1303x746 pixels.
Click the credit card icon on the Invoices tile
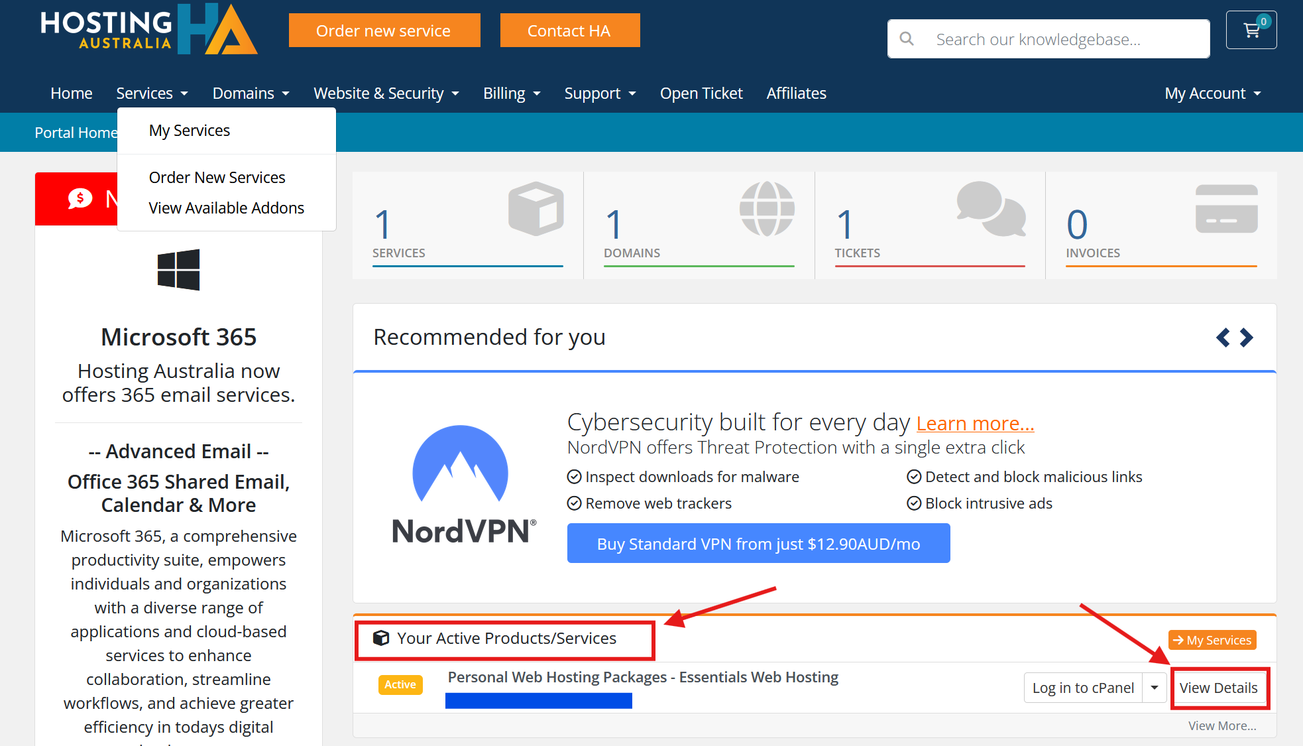1227,209
